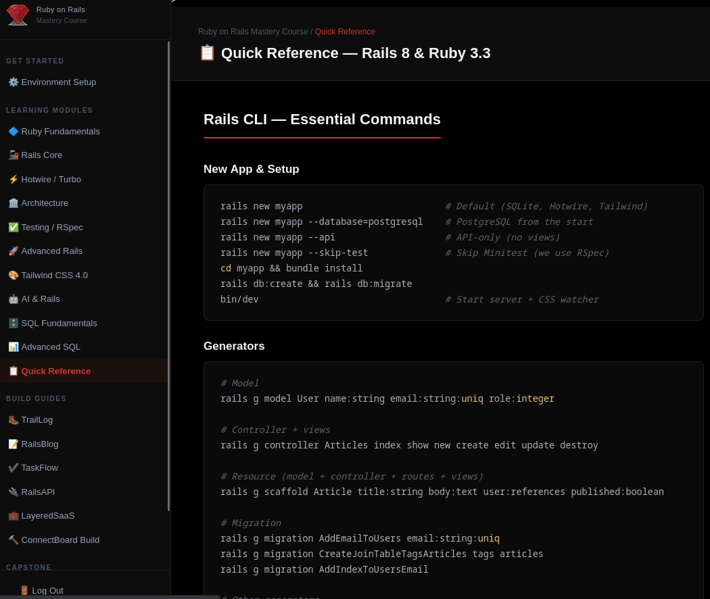Click the LayeredSaaS briefcase icon
This screenshot has height=599, width=710.
coord(14,516)
